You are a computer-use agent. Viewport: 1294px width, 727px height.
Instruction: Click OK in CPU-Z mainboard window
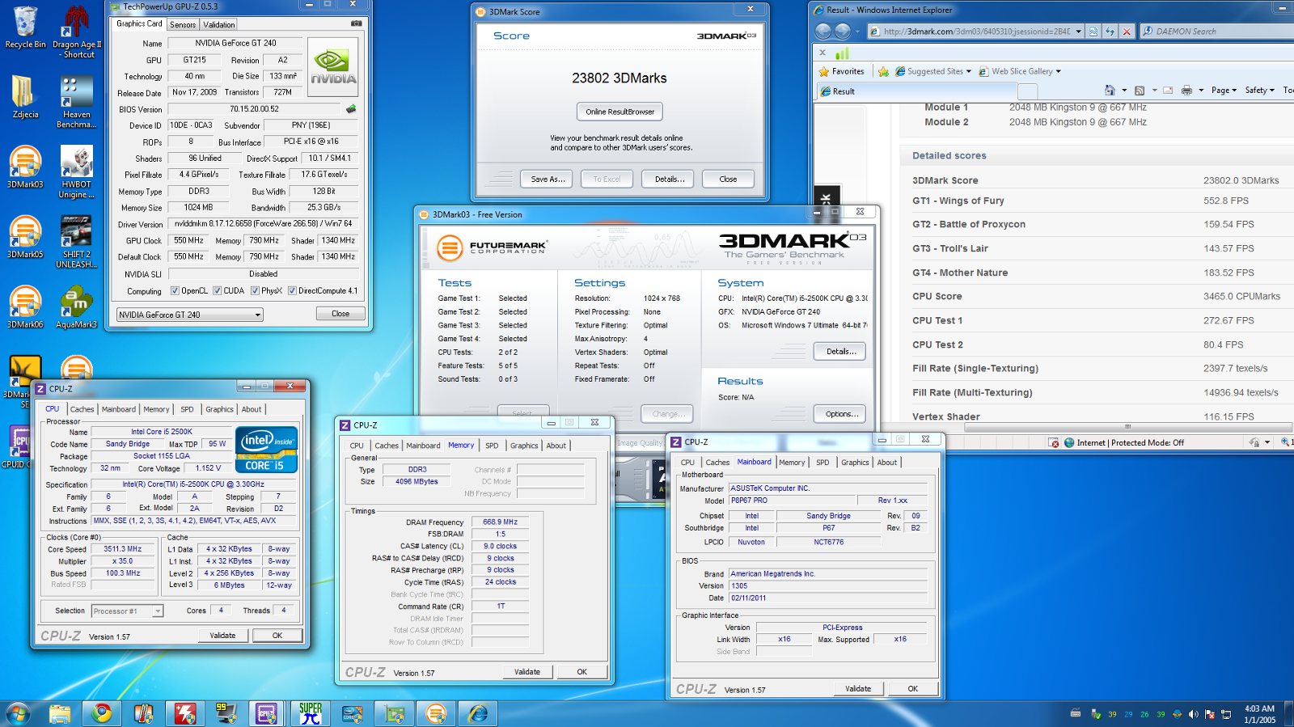point(912,689)
